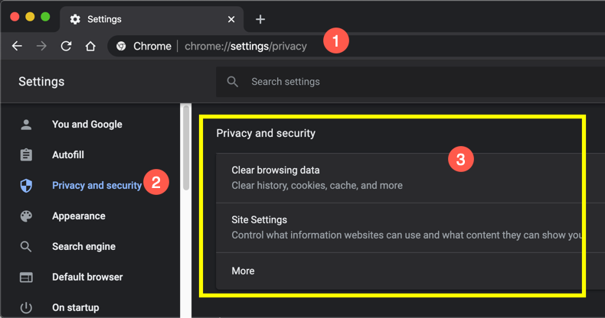Click the address bar URL
Image resolution: width=605 pixels, height=318 pixels.
tap(245, 46)
